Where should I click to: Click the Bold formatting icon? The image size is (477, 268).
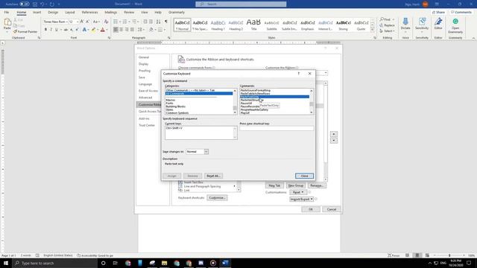click(x=45, y=30)
